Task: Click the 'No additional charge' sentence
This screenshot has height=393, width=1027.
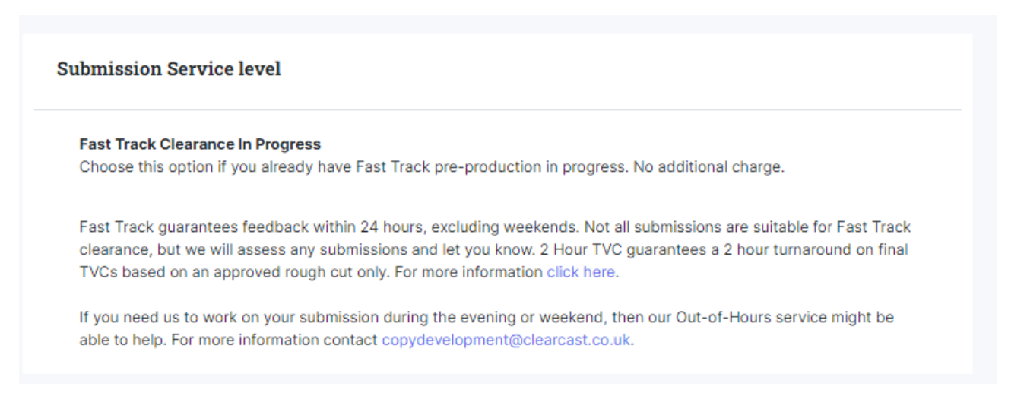Action: (x=708, y=167)
